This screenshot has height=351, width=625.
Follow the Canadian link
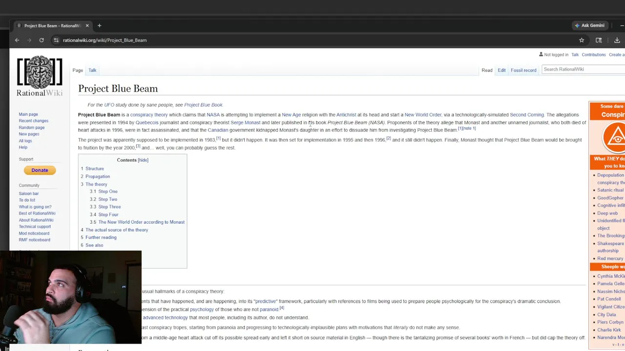[218, 130]
